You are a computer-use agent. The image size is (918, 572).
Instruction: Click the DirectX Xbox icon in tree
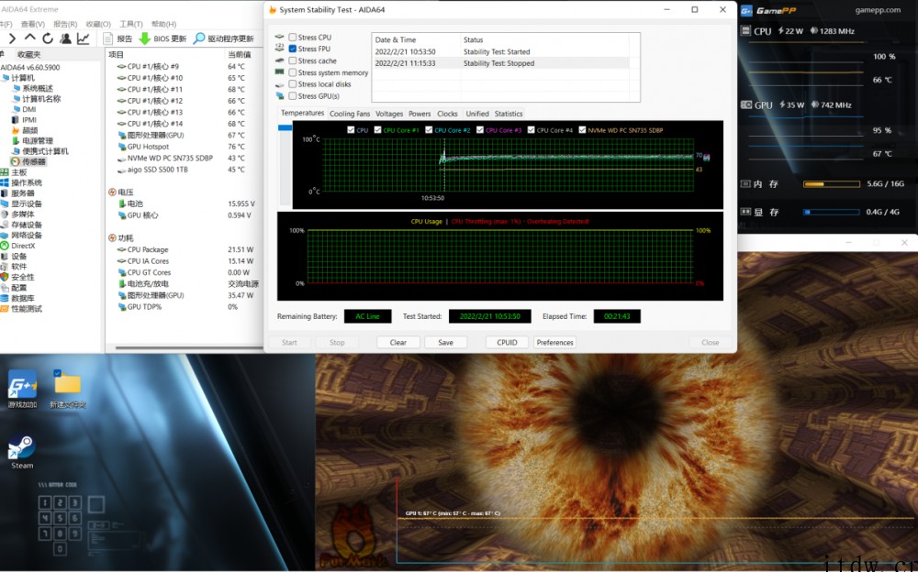click(x=5, y=246)
